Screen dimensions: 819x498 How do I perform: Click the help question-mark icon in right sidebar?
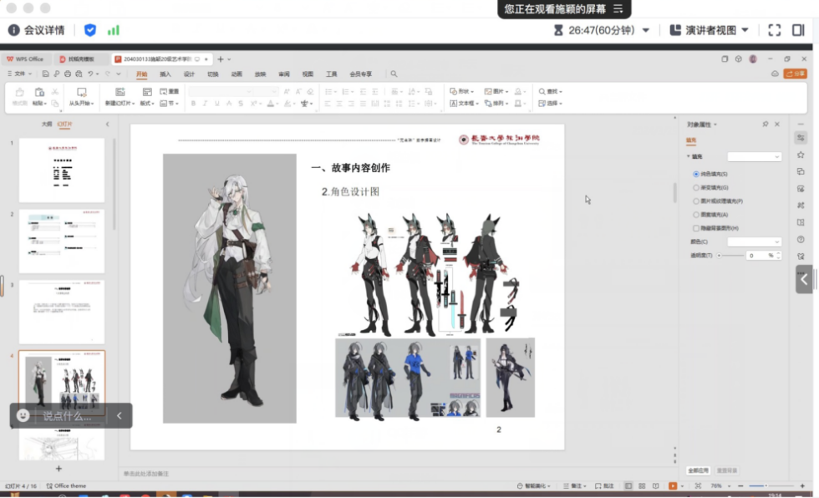click(801, 240)
